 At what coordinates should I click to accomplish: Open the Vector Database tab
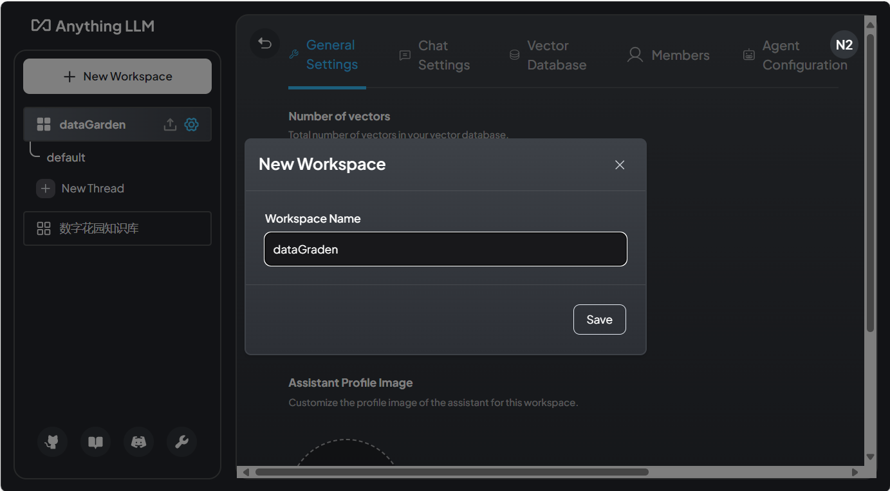(548, 55)
